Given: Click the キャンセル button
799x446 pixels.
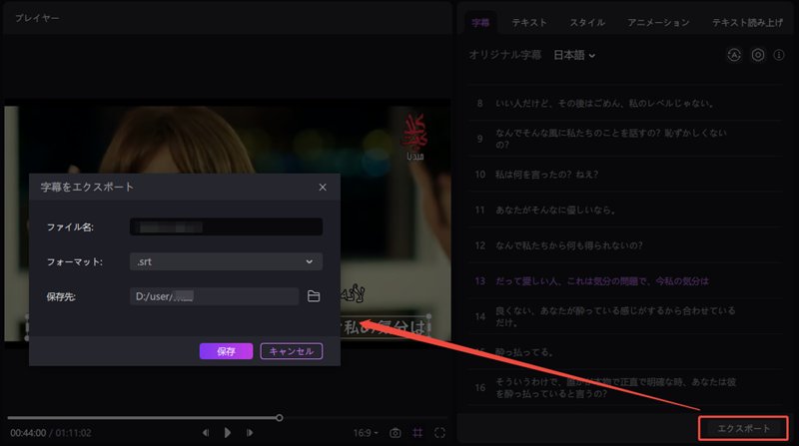Looking at the screenshot, I should click(292, 351).
